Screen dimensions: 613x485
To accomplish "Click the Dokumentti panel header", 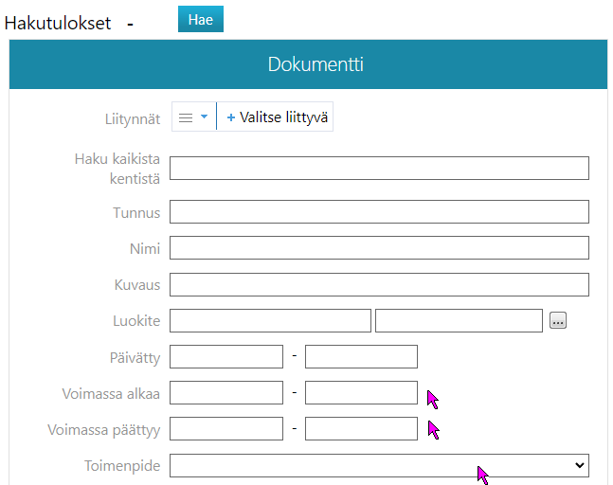I will [307, 64].
